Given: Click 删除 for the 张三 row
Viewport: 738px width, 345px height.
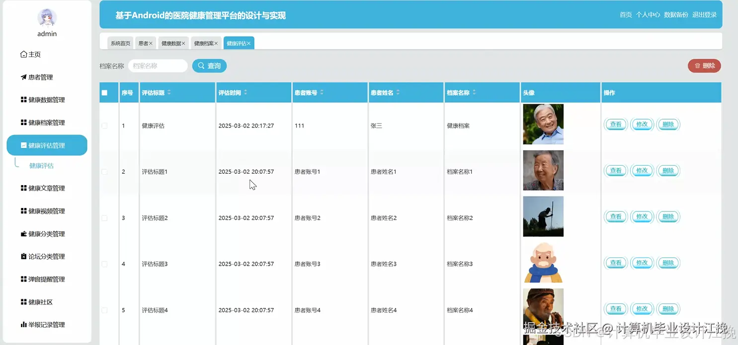Looking at the screenshot, I should tap(668, 125).
